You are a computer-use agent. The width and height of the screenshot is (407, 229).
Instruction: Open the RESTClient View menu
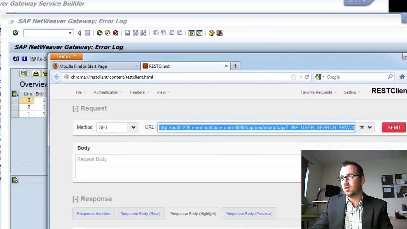[x=163, y=92]
